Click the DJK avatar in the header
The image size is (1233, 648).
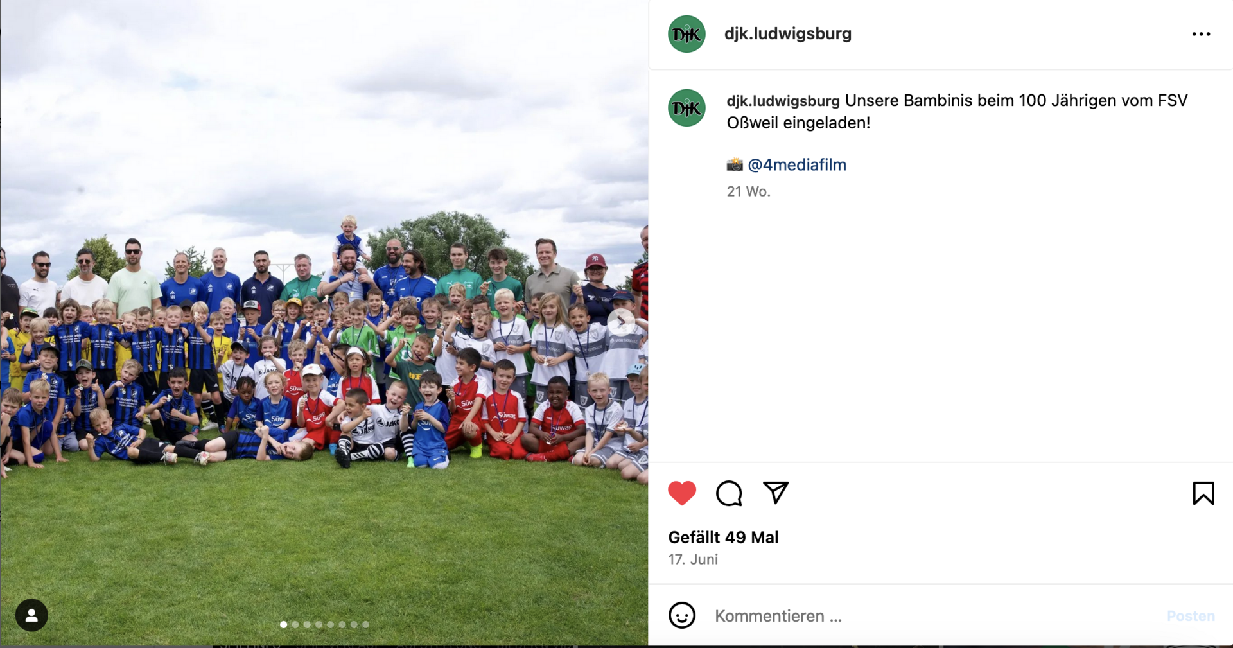[x=686, y=34]
